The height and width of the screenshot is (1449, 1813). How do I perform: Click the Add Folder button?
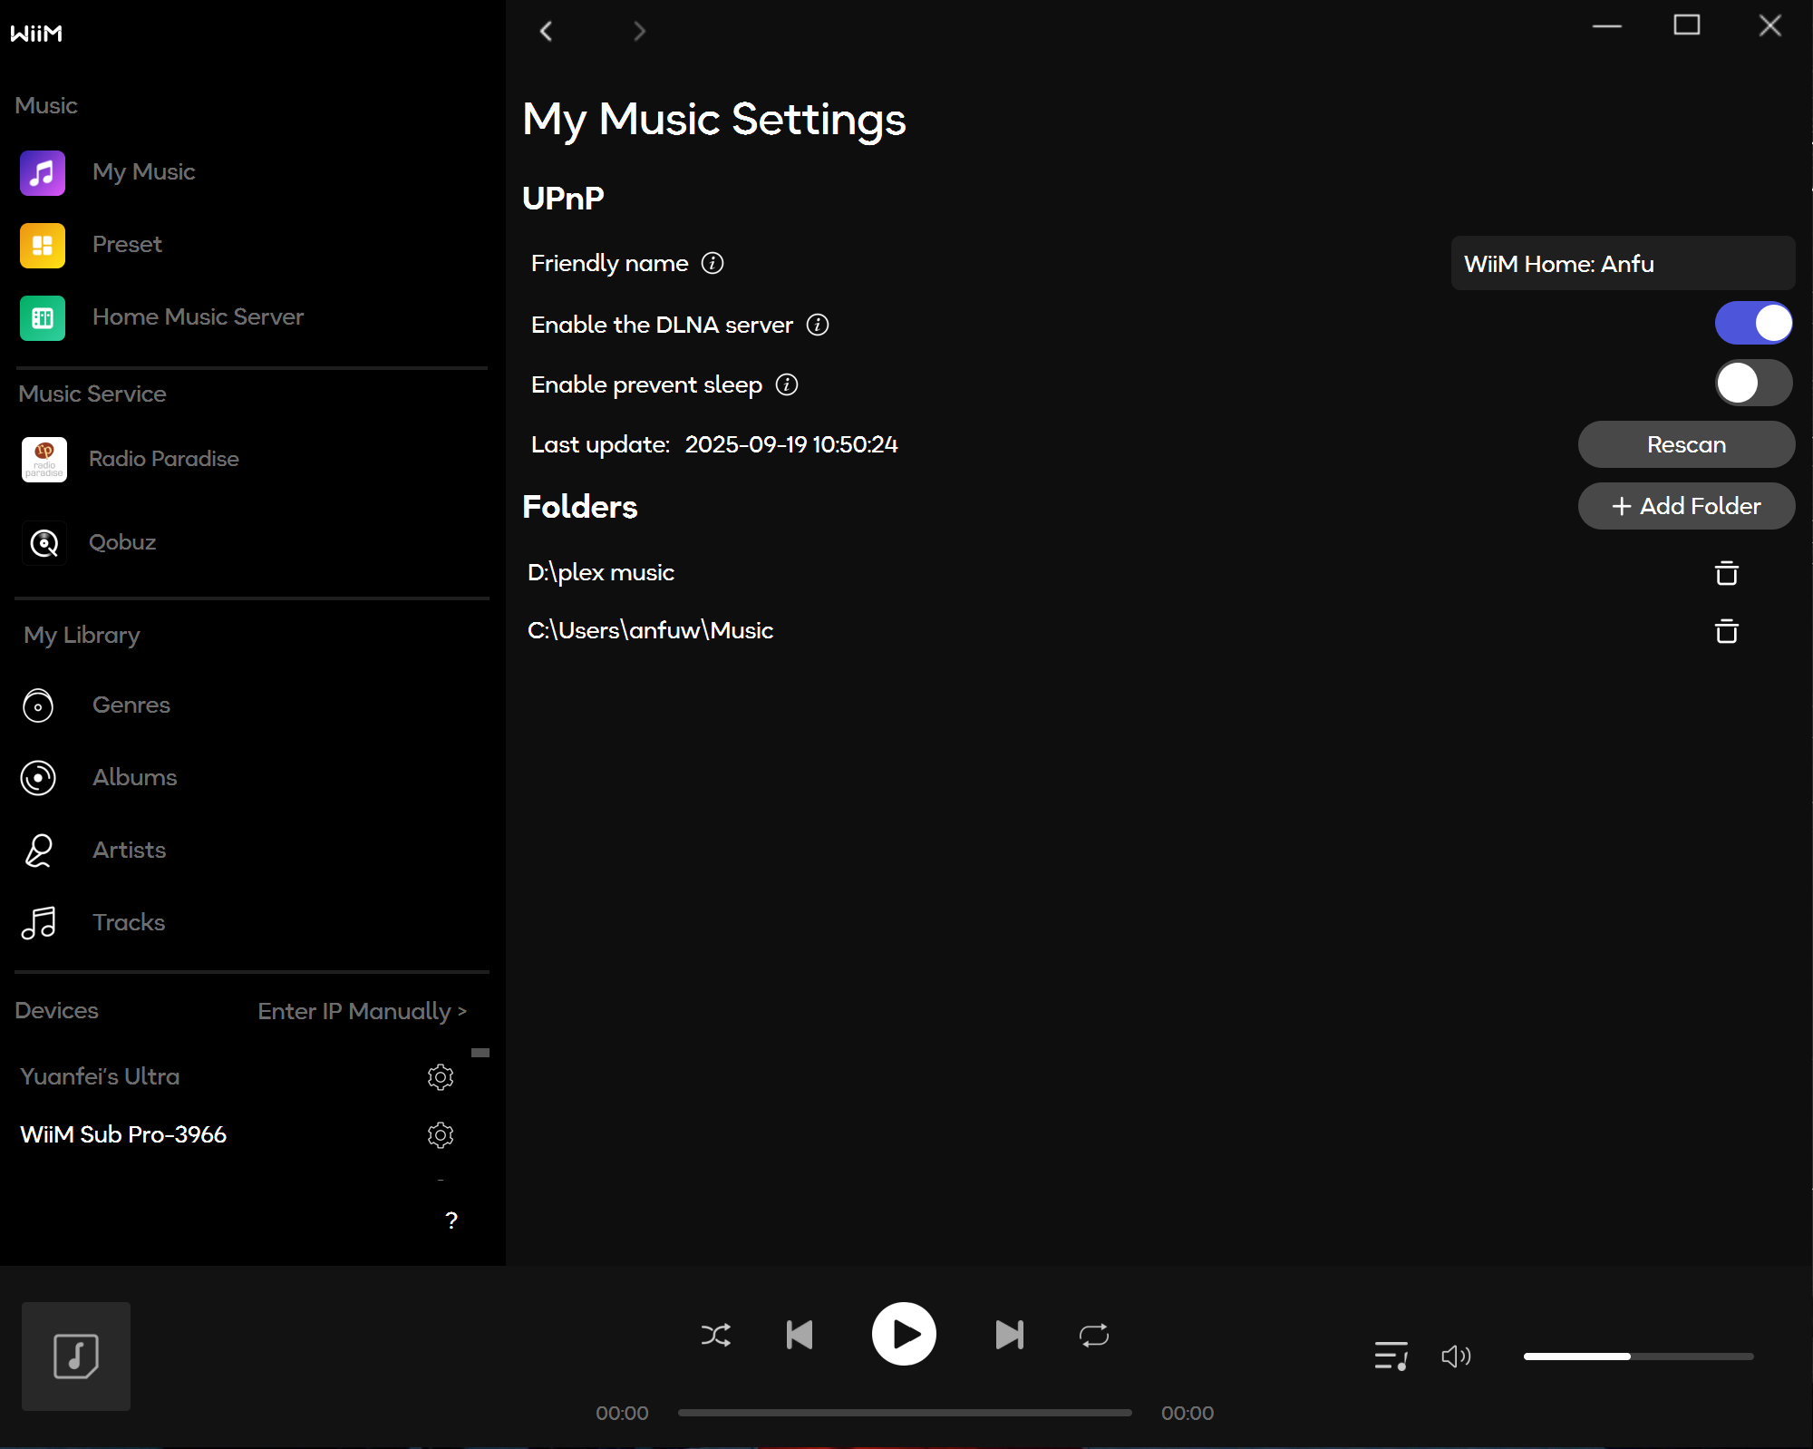coord(1685,506)
